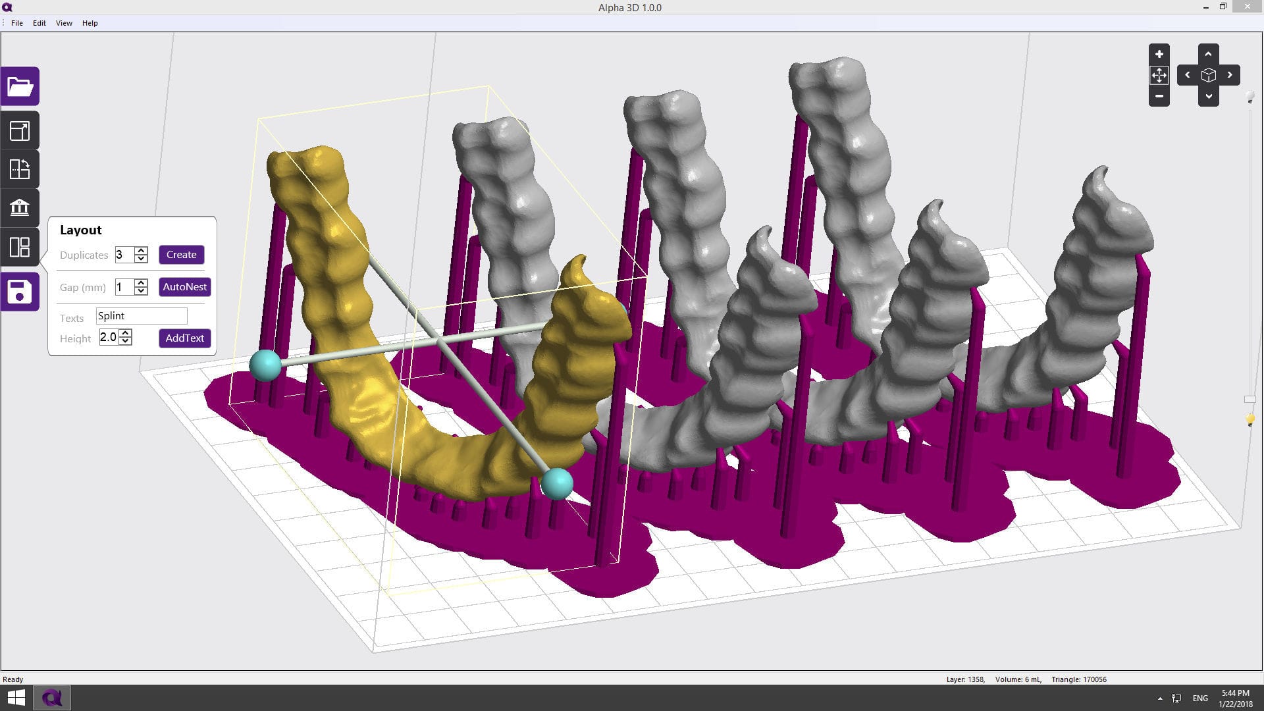The image size is (1264, 711).
Task: Rotate the view up with the top chevron
Action: [x=1209, y=54]
